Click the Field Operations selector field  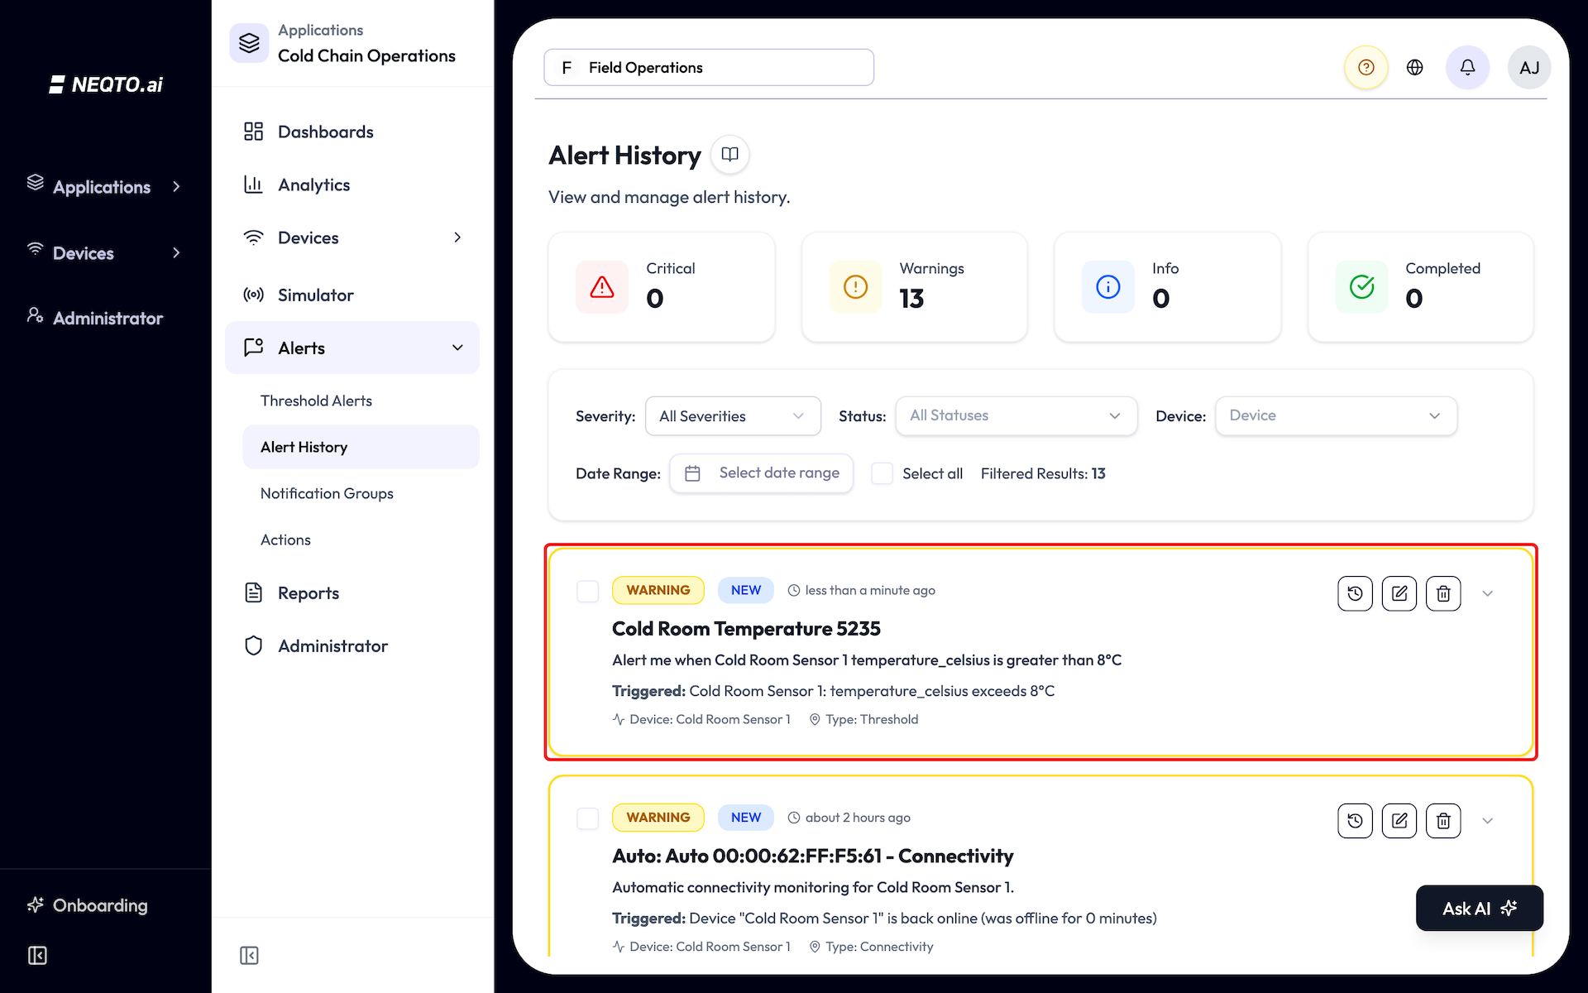pos(709,67)
